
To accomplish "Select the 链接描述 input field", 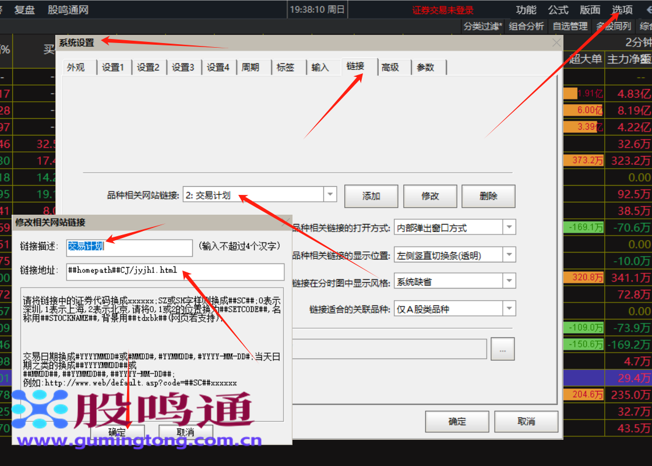I will 129,247.
